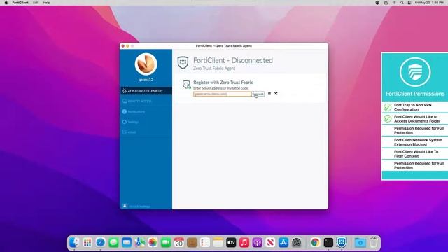
Task: Open Maps from the Dock
Action: [x=140, y=243]
